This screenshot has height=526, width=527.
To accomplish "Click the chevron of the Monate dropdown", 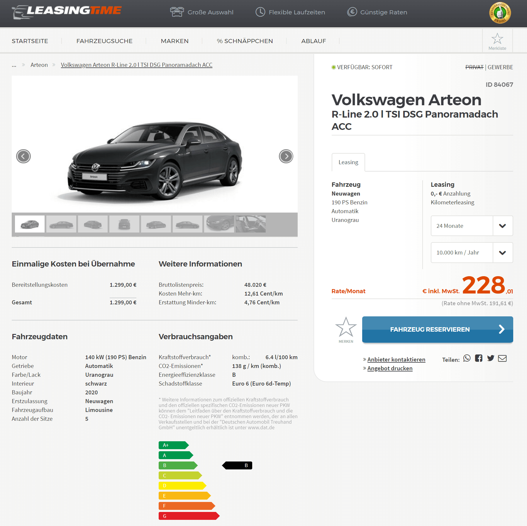I will 503,226.
